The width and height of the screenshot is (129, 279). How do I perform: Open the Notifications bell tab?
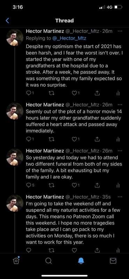tap(81, 261)
